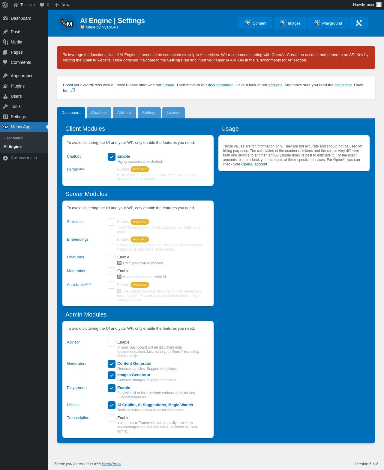Click the magic wand icon on Content
This screenshot has width=384, height=470.
[247, 23]
